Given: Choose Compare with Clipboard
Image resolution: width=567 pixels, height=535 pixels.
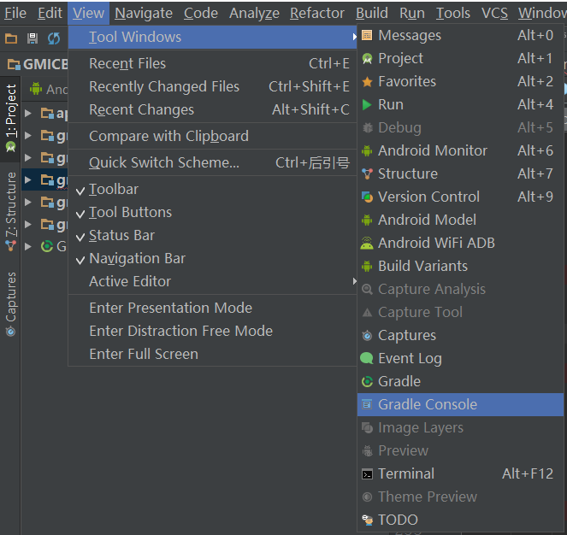Looking at the screenshot, I should point(213,136).
